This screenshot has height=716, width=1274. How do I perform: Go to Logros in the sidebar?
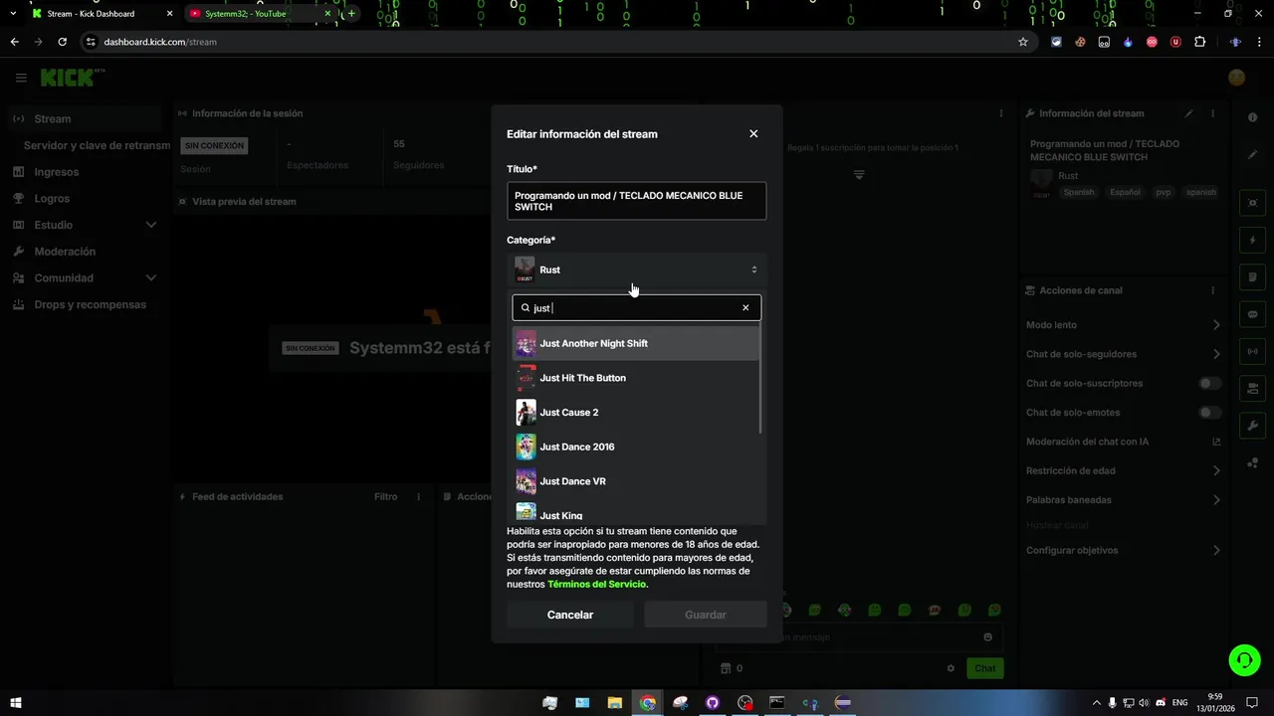click(x=83, y=199)
